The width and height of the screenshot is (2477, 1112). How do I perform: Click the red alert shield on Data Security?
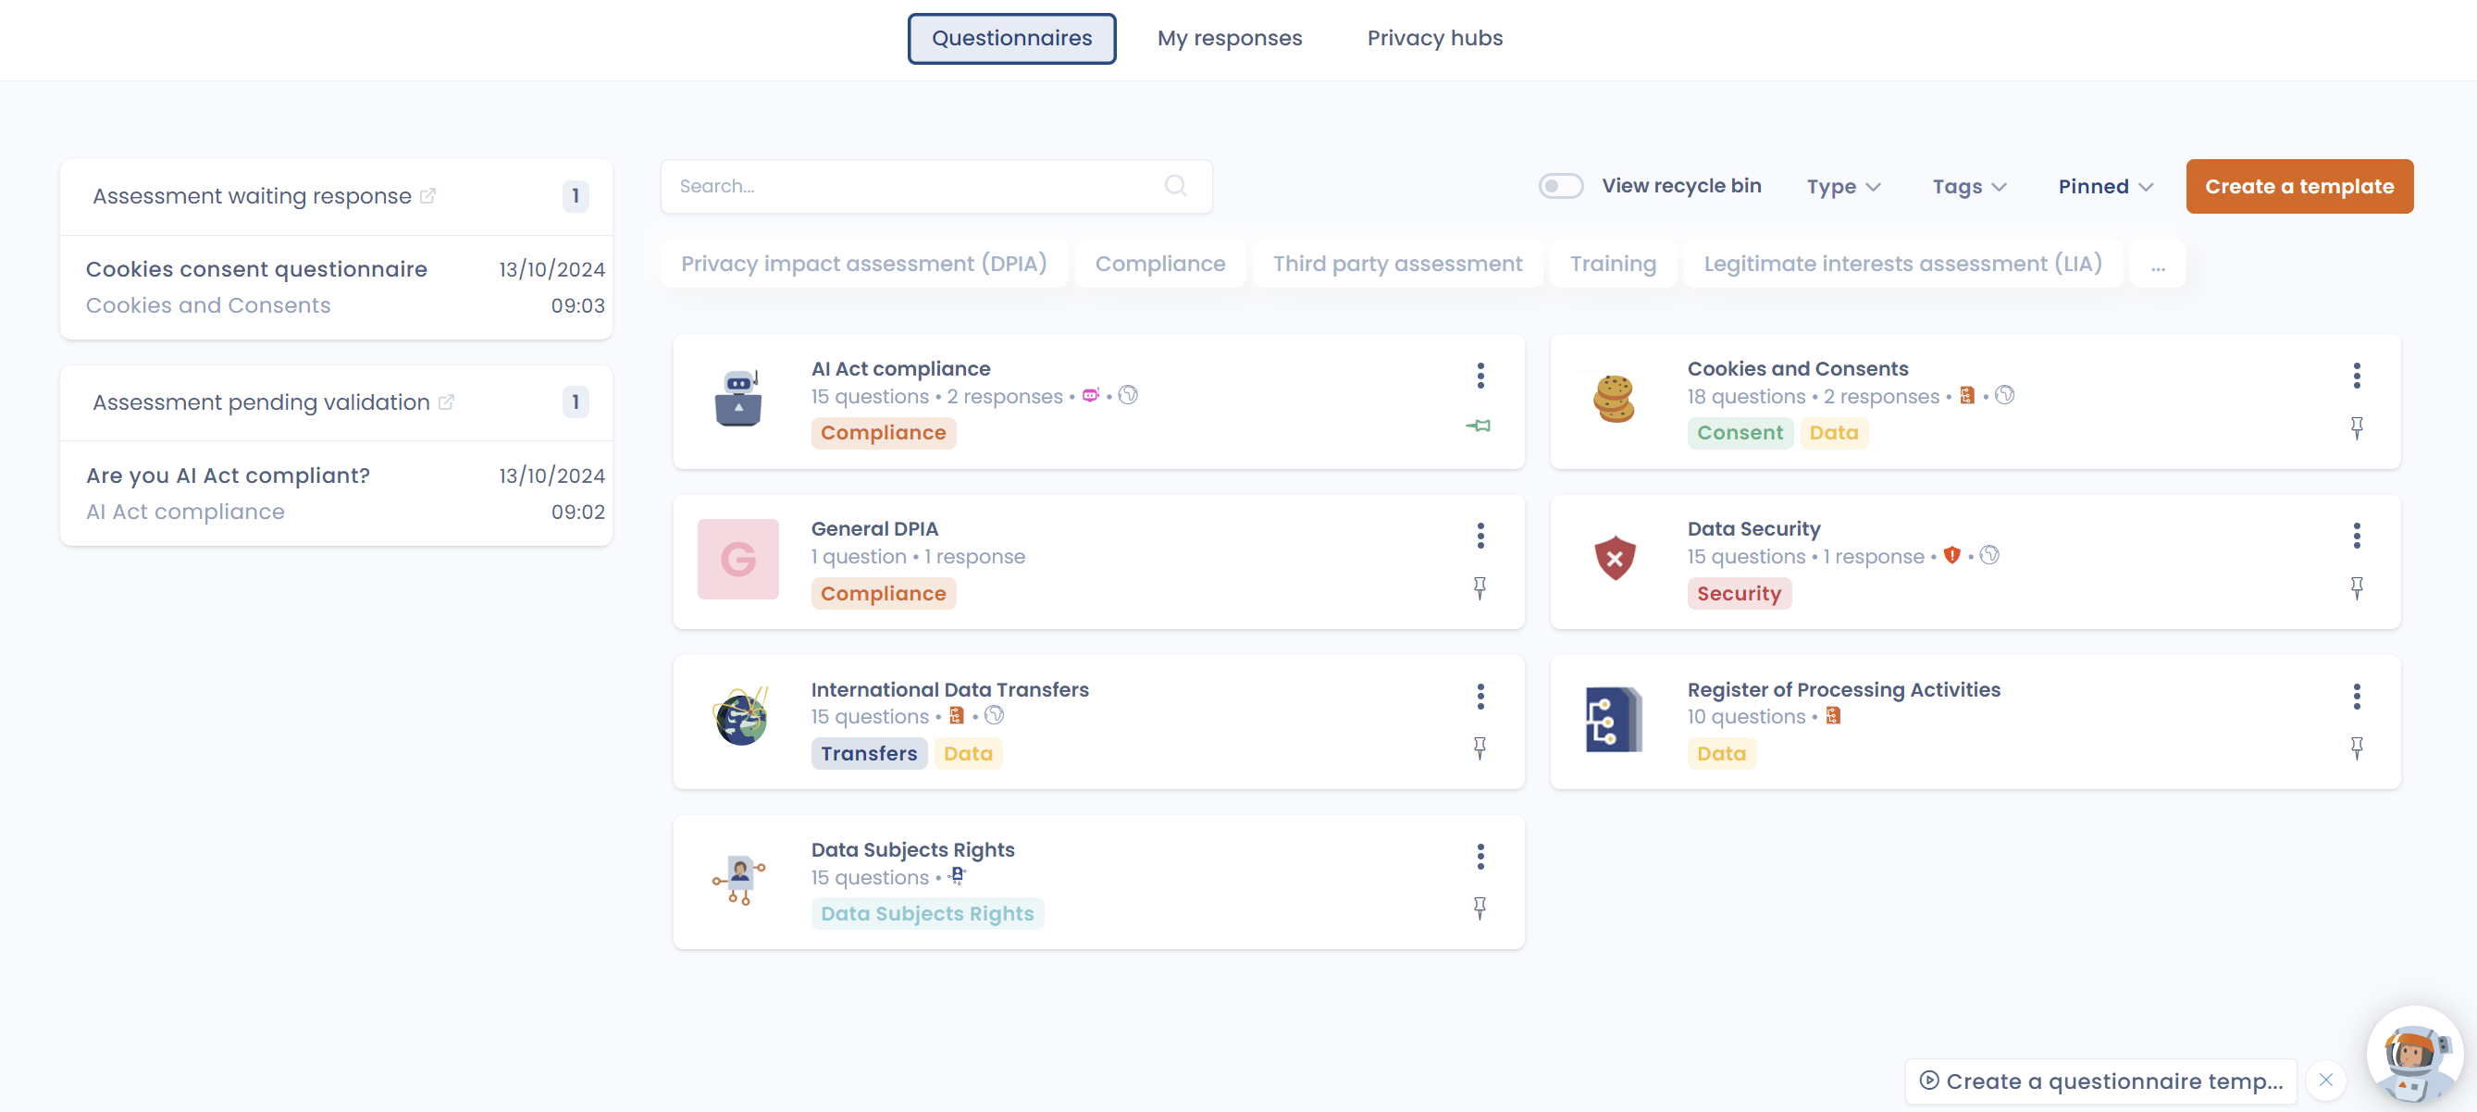(1954, 554)
